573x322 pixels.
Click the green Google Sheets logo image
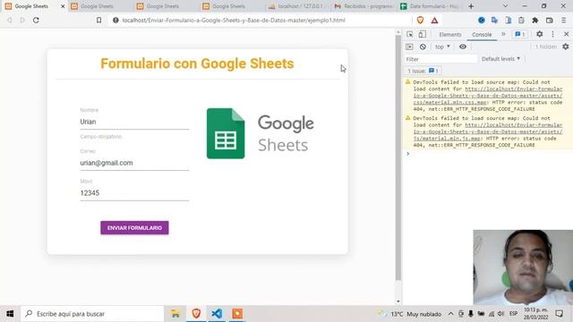click(226, 133)
